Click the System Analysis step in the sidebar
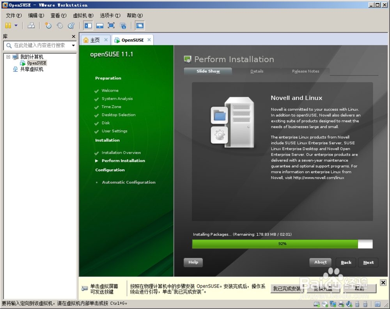The image size is (390, 309). tap(117, 99)
